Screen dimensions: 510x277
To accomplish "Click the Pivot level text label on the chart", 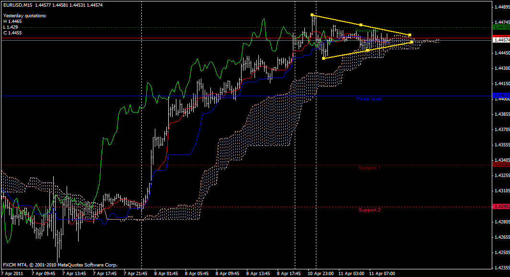I will click(x=369, y=99).
